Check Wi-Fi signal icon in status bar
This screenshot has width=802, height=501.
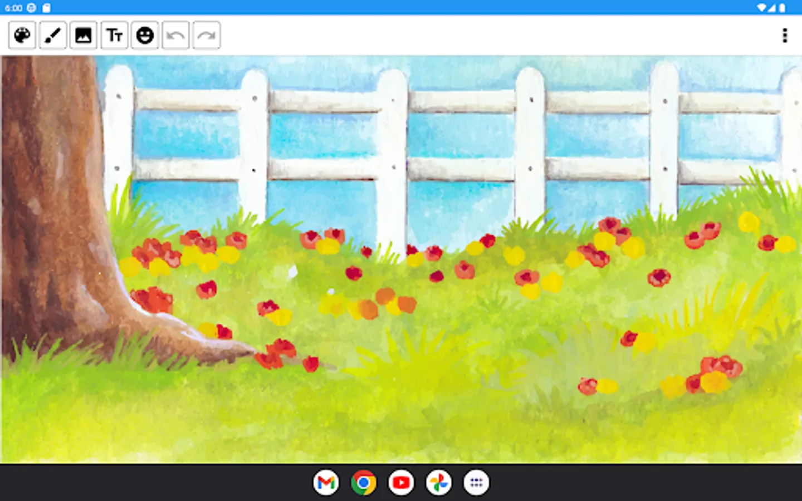click(761, 8)
